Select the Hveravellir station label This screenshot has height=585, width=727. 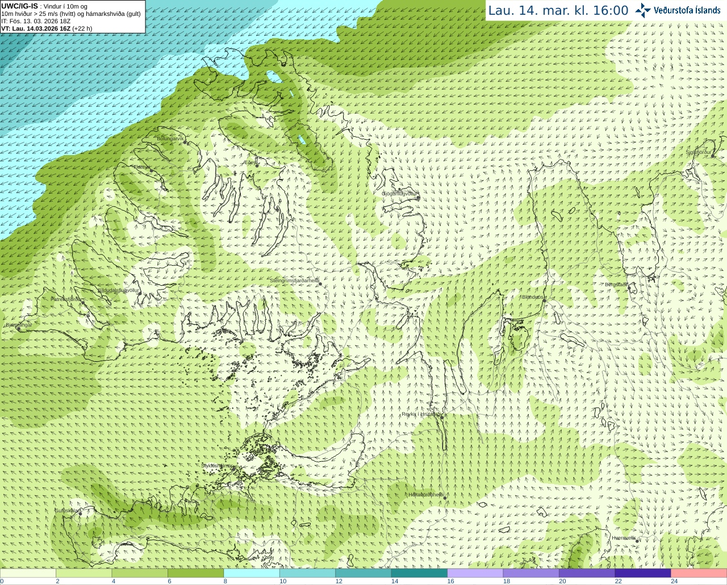pos(624,537)
